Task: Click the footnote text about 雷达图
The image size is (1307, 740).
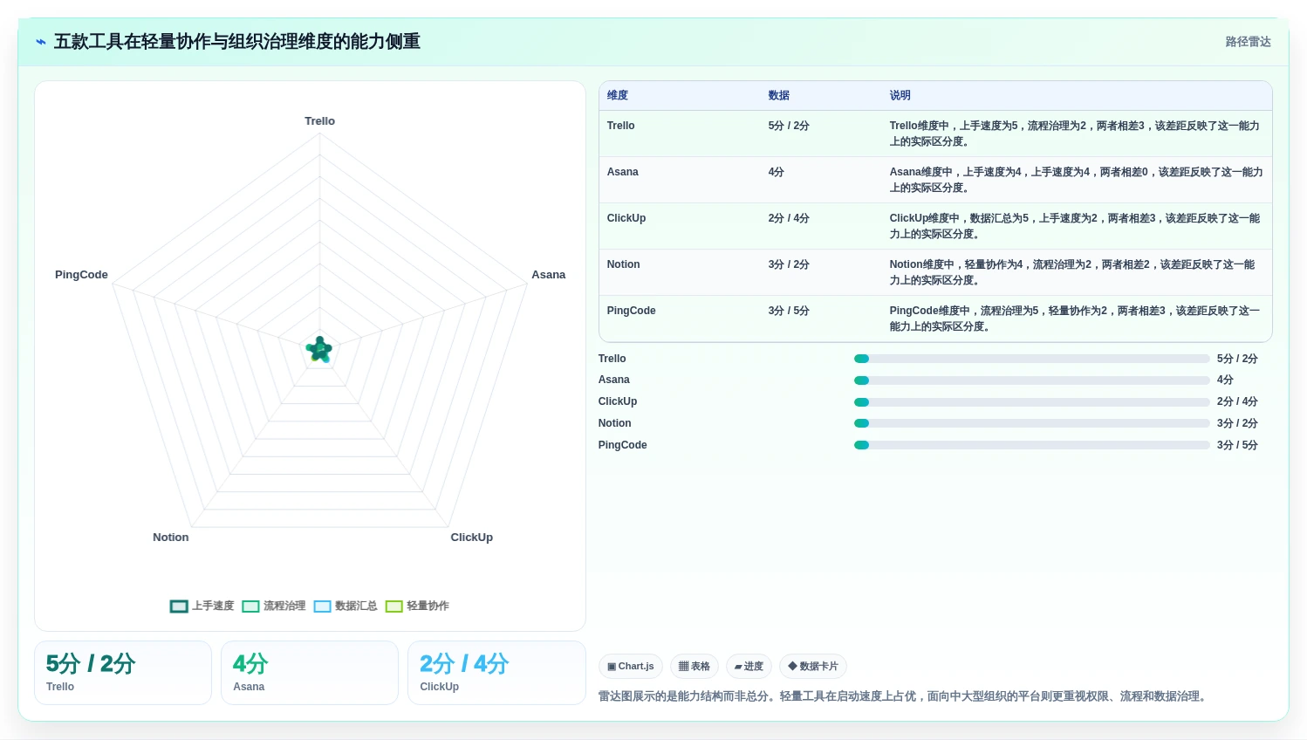Action: pos(904,696)
